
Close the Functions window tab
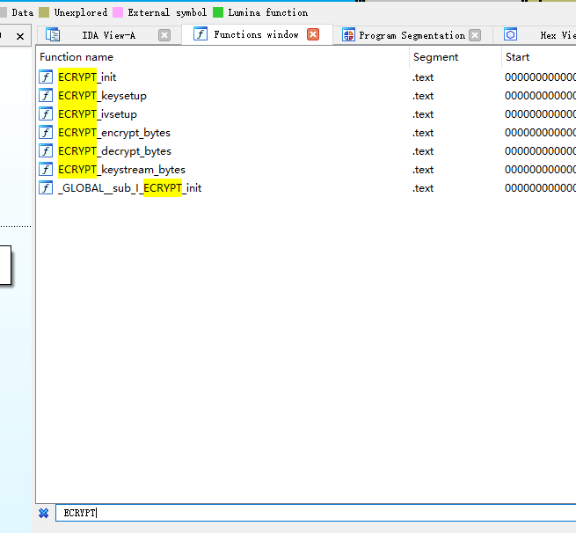click(313, 34)
